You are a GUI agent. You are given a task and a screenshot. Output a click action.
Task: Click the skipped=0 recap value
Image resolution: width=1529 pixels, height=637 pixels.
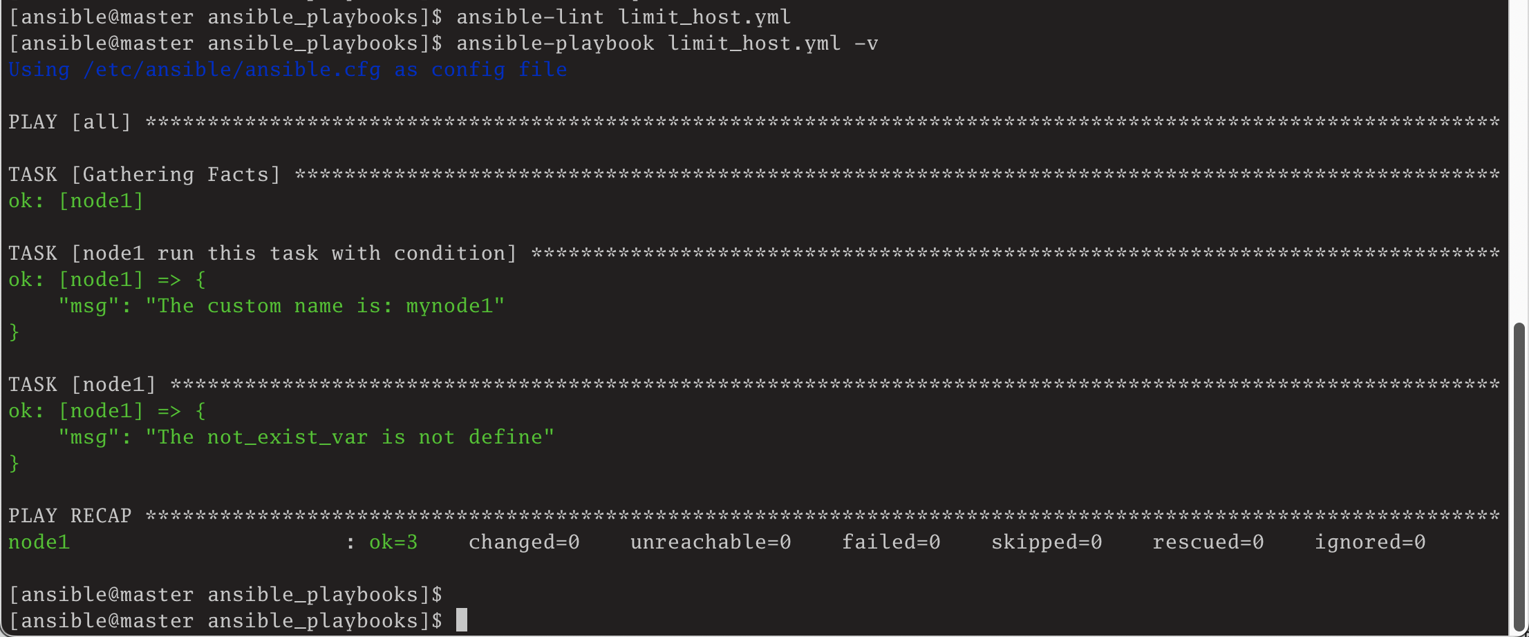coord(1047,542)
